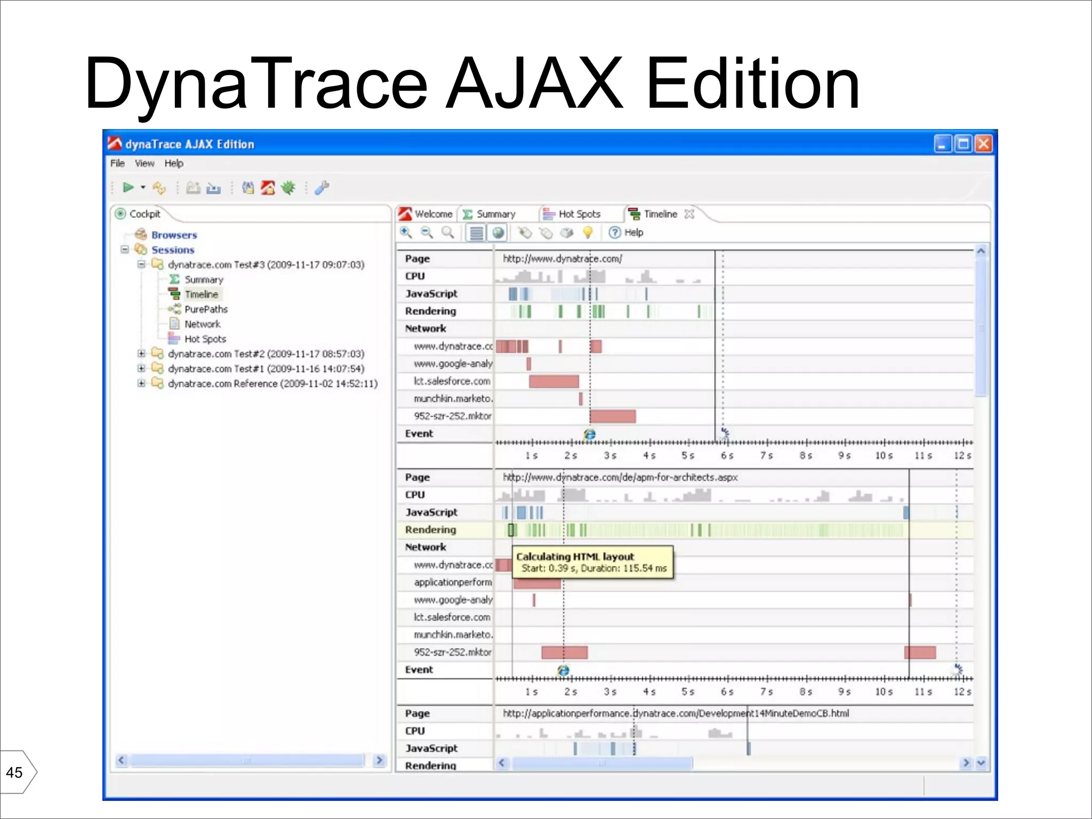Open preferences with the wrench icon
Screen dimensions: 1092x819
(x=322, y=188)
